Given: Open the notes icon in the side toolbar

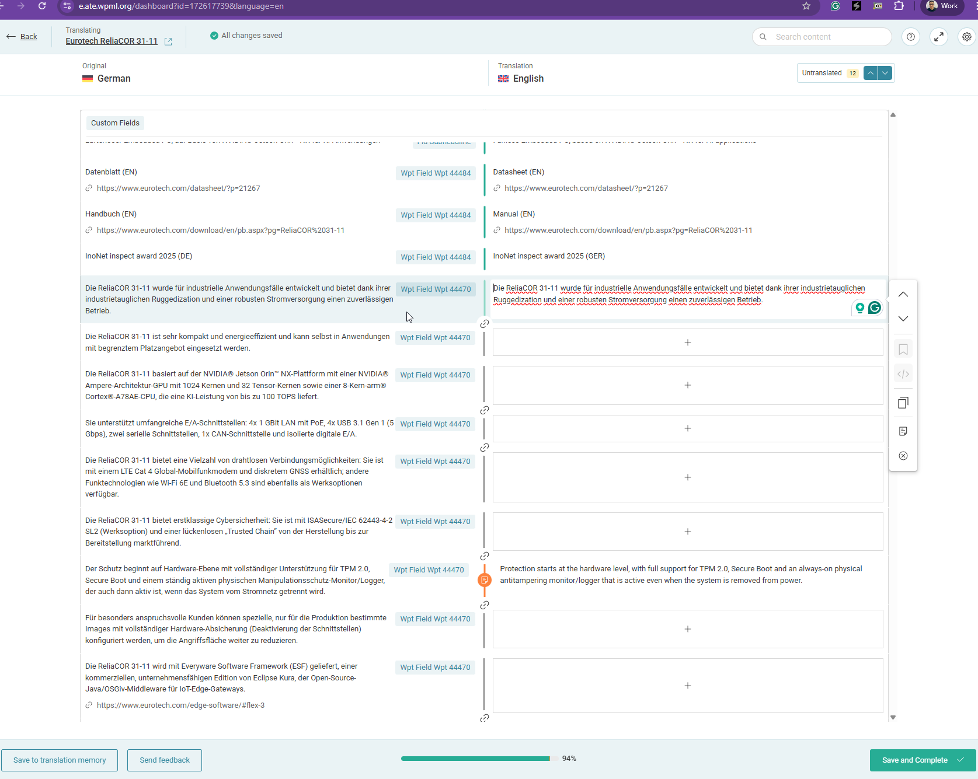Looking at the screenshot, I should click(903, 431).
